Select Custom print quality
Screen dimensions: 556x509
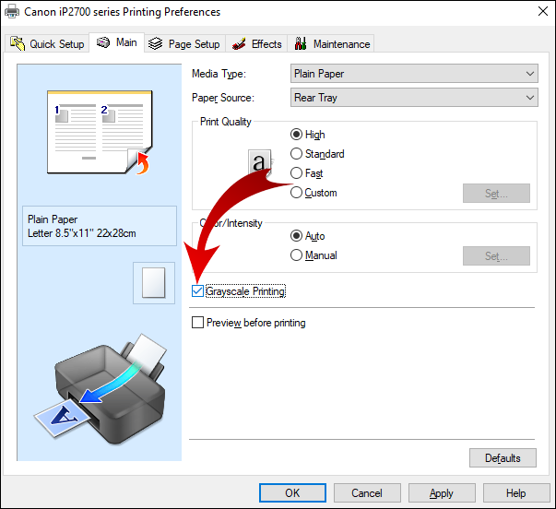(313, 193)
